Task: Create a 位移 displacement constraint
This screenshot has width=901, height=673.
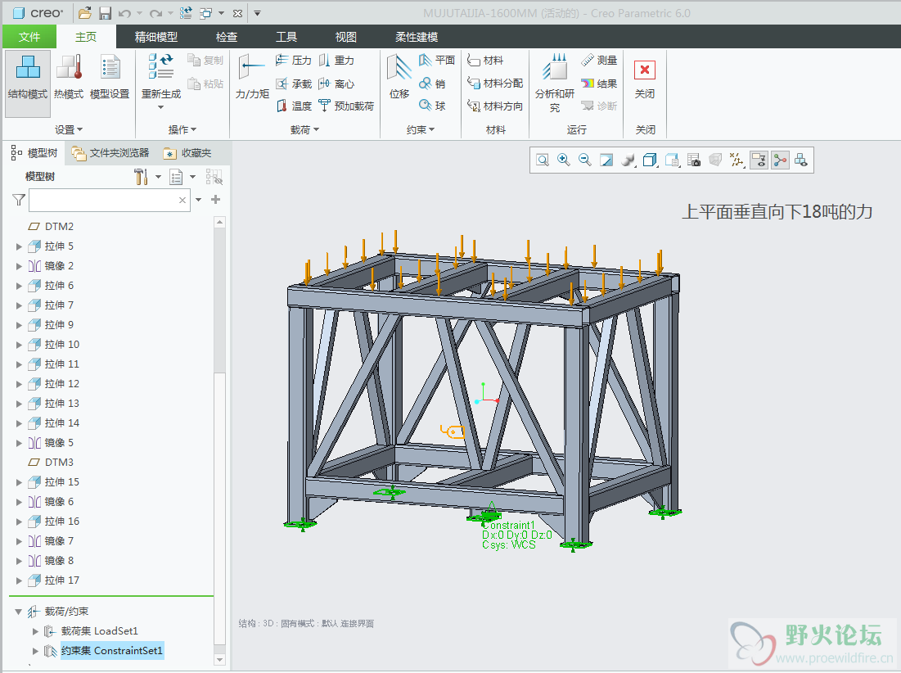Action: (399, 77)
